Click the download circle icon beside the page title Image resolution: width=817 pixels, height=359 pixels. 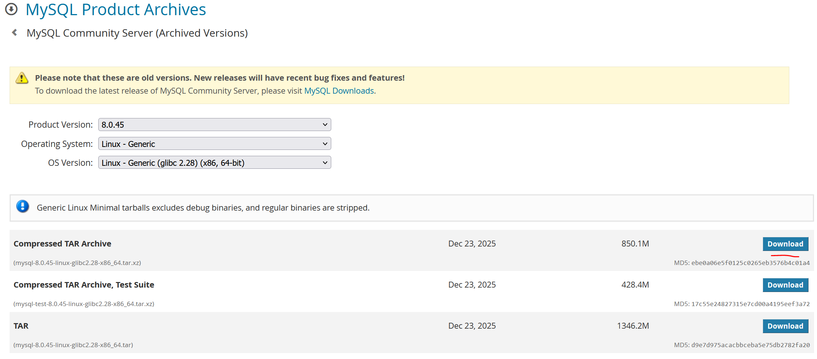click(x=11, y=9)
